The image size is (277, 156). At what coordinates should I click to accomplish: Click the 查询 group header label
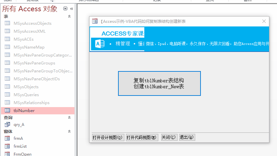[x=8, y=118]
